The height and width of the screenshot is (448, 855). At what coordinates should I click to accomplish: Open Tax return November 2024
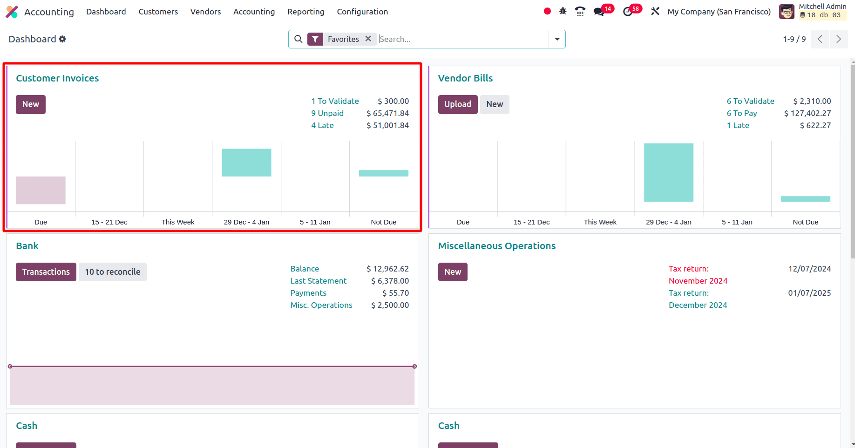(x=698, y=275)
